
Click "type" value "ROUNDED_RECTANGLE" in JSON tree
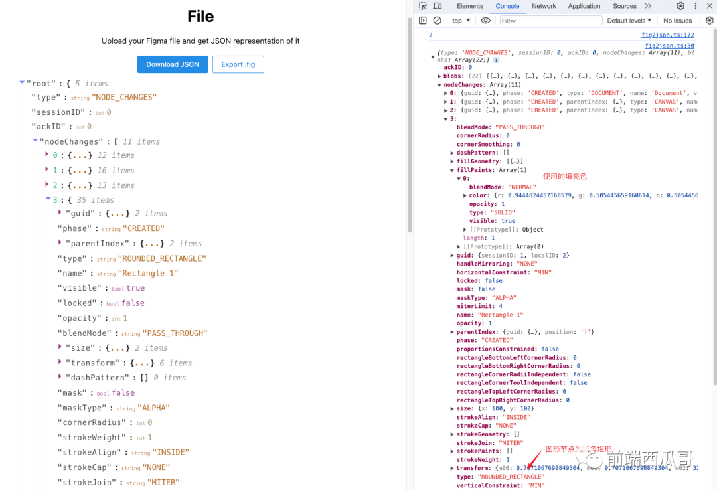162,258
